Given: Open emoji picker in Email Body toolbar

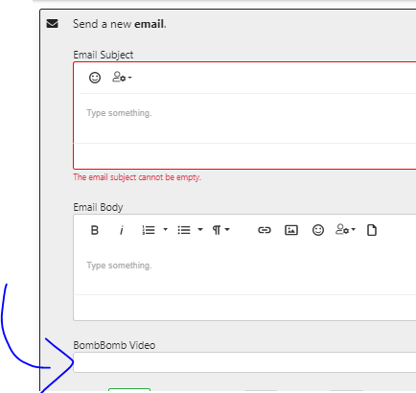Looking at the screenshot, I should pyautogui.click(x=318, y=230).
